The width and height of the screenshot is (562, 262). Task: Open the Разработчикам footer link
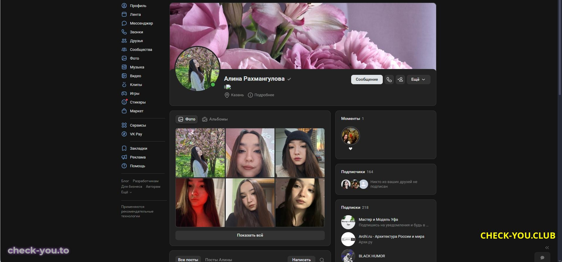tap(146, 181)
